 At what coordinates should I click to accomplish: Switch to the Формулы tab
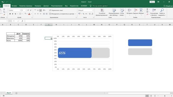38,6
